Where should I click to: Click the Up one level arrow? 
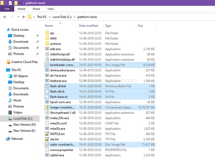pos(24,17)
